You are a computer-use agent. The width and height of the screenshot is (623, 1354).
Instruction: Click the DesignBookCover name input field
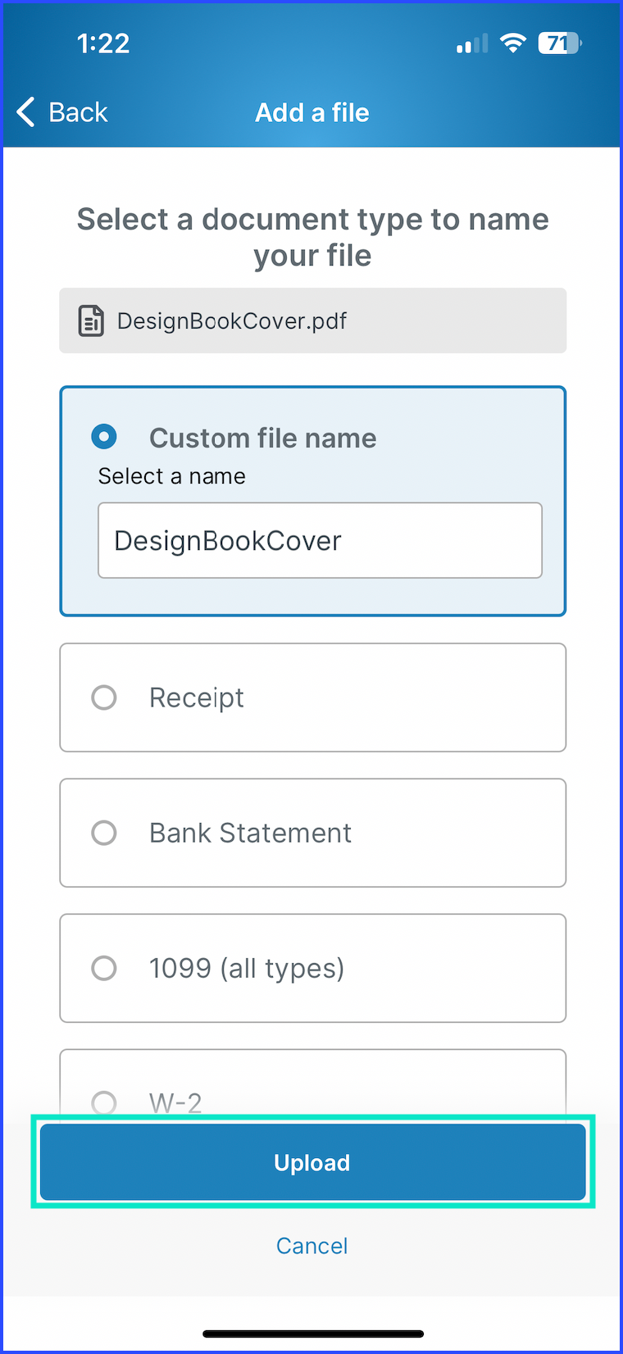pyautogui.click(x=320, y=540)
